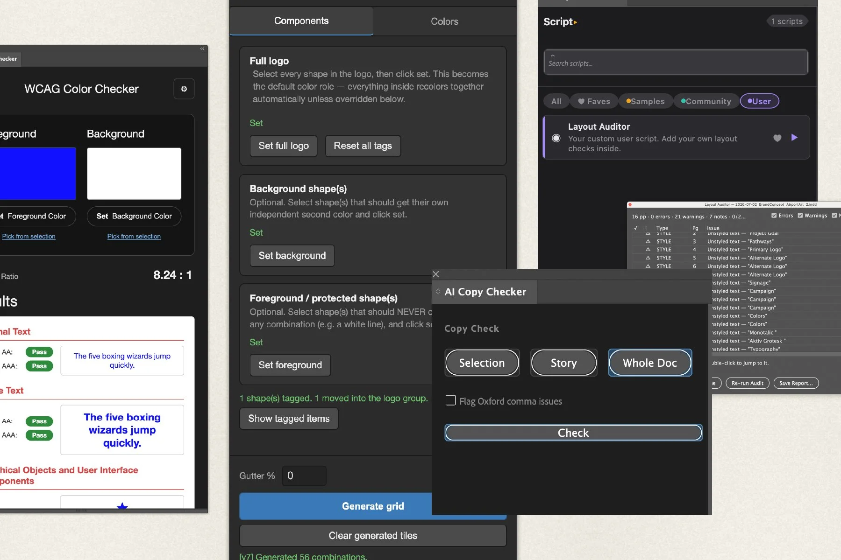Click the 1 scripts badge
The height and width of the screenshot is (560, 841).
tap(787, 21)
